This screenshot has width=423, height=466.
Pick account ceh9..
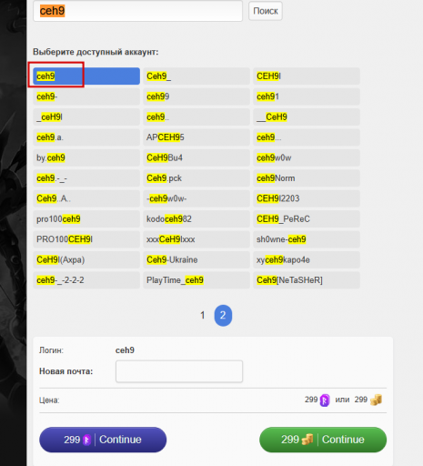(196, 116)
